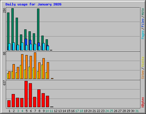Viewport: 146px width, 114px height.
Task: Click the red KBytes bar for day 8
Action: [x=39, y=98]
